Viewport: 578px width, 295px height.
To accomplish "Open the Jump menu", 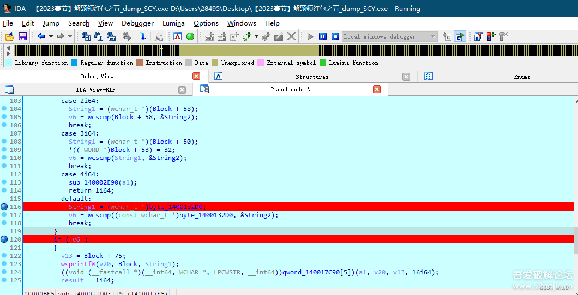I will coord(51,23).
